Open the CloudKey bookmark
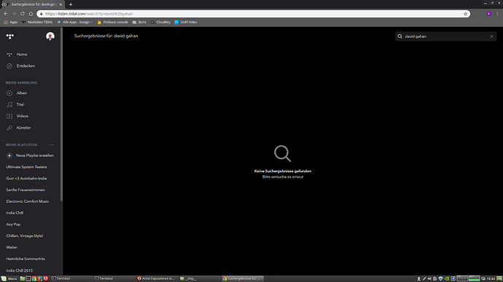 pos(160,22)
